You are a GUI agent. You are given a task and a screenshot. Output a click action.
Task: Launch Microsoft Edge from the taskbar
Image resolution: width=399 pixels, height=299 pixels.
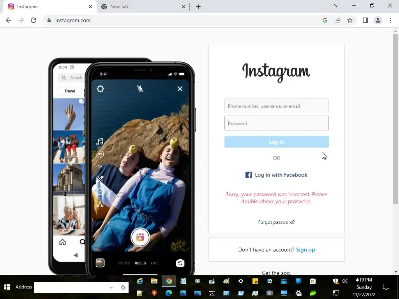click(168, 293)
